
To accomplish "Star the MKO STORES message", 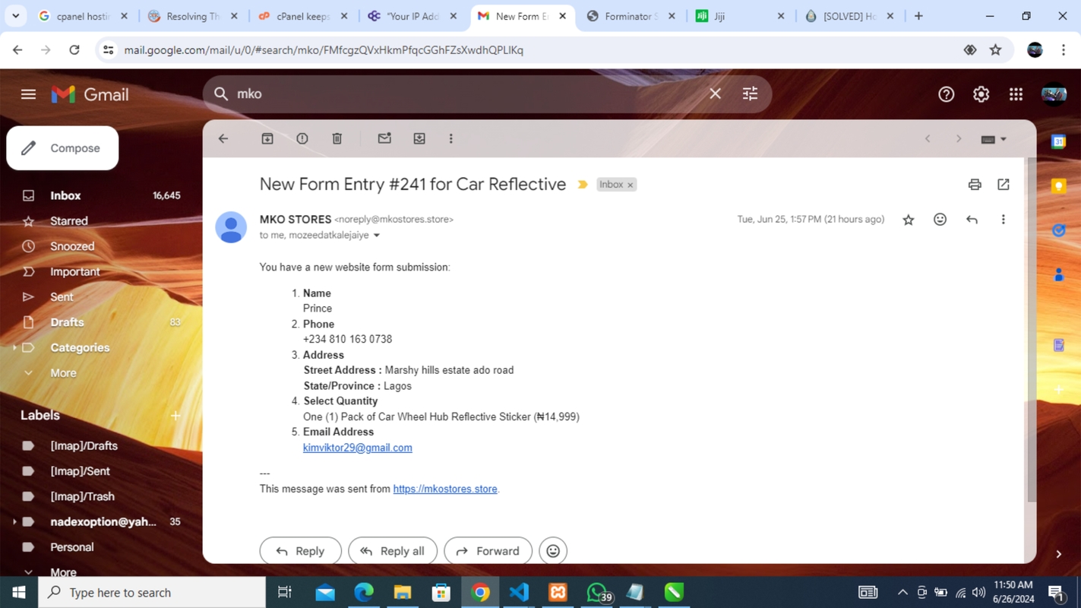I will point(909,220).
